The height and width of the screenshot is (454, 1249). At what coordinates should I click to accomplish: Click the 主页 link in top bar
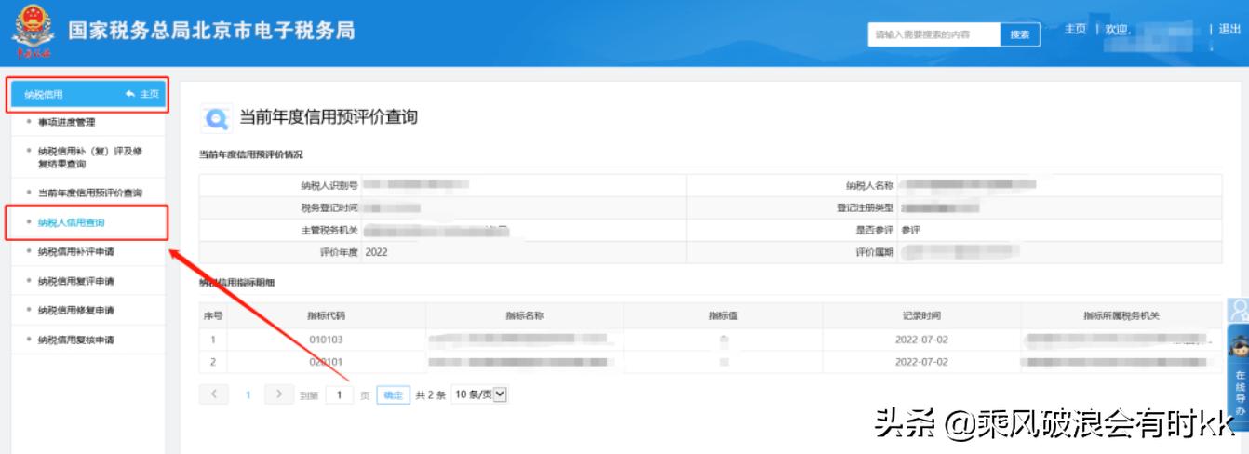1076,30
